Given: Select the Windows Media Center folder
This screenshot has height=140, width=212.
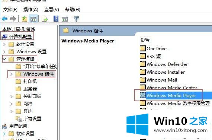Looking at the screenshot, I should click(x=172, y=88).
